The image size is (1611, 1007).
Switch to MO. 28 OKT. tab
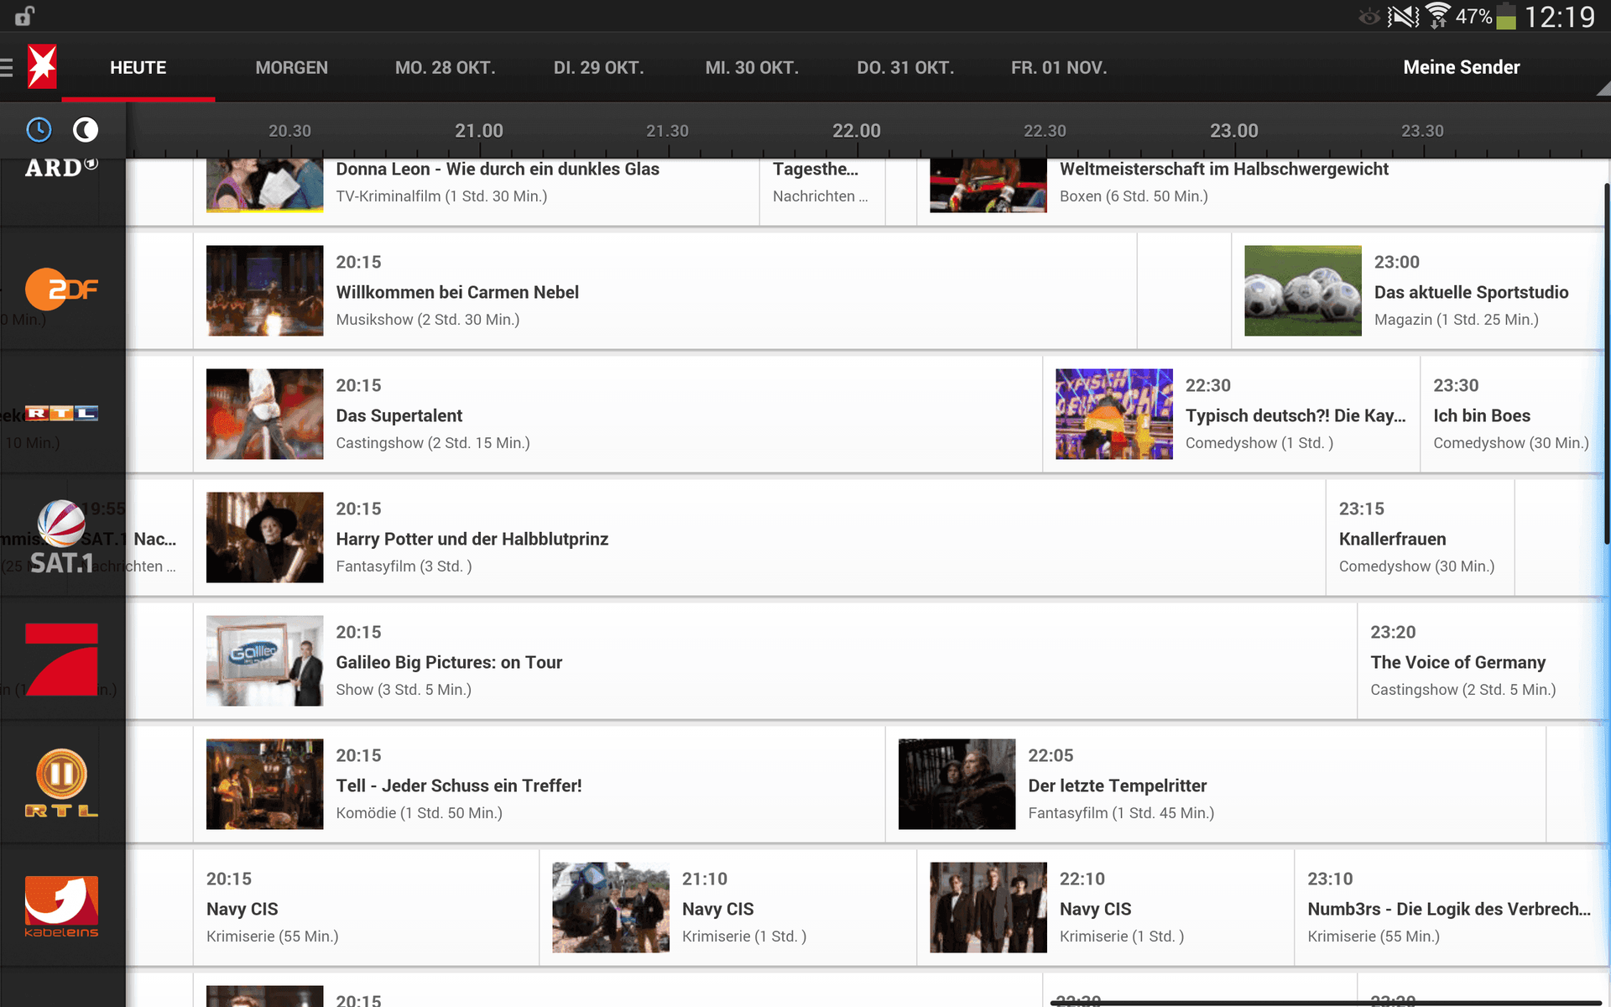point(446,68)
